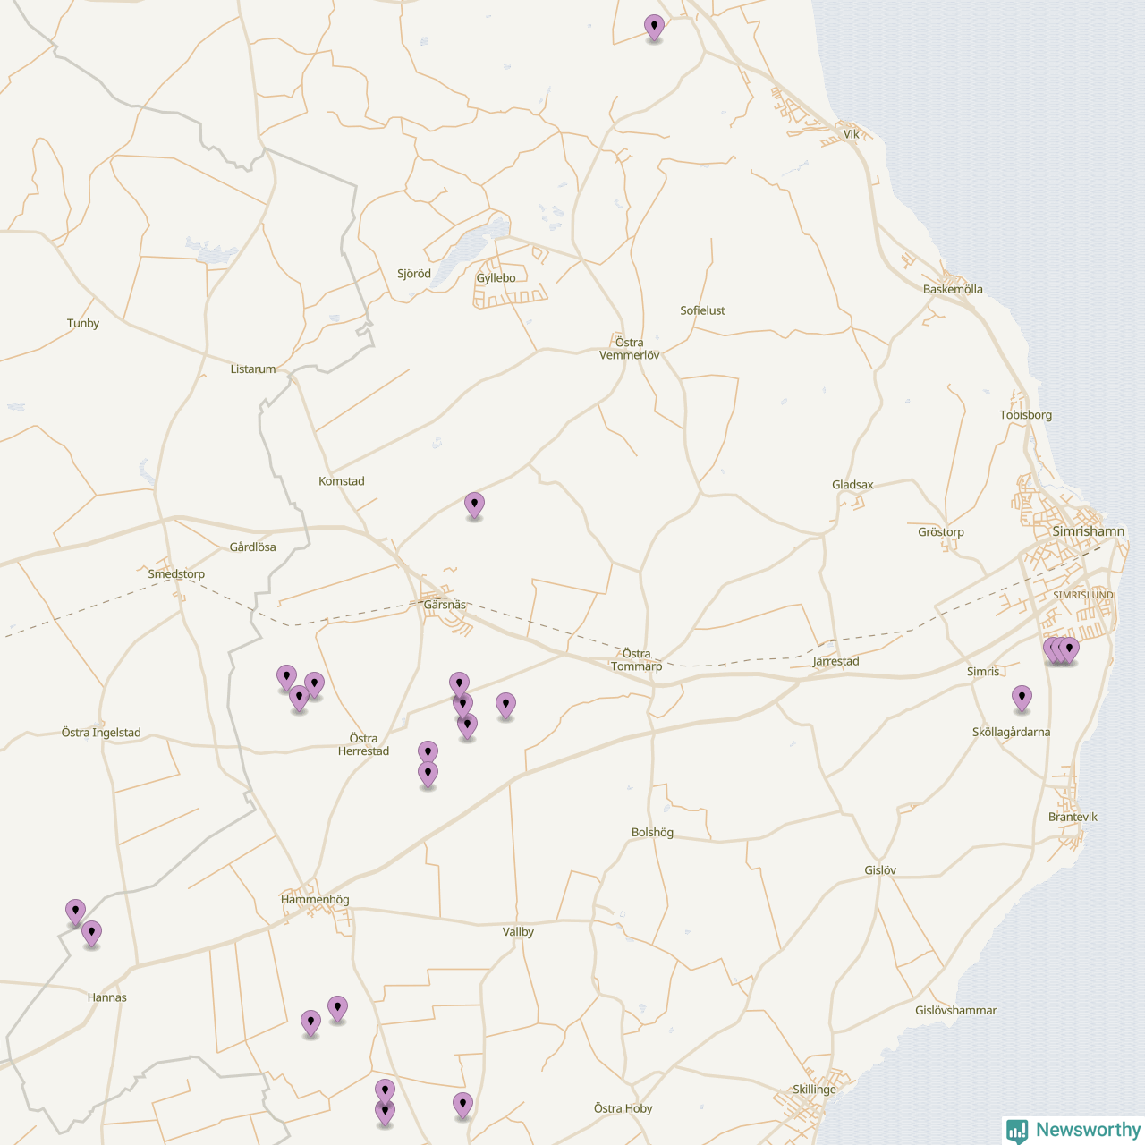Click the marker directly above Sköllagårdarna

coord(1022,699)
